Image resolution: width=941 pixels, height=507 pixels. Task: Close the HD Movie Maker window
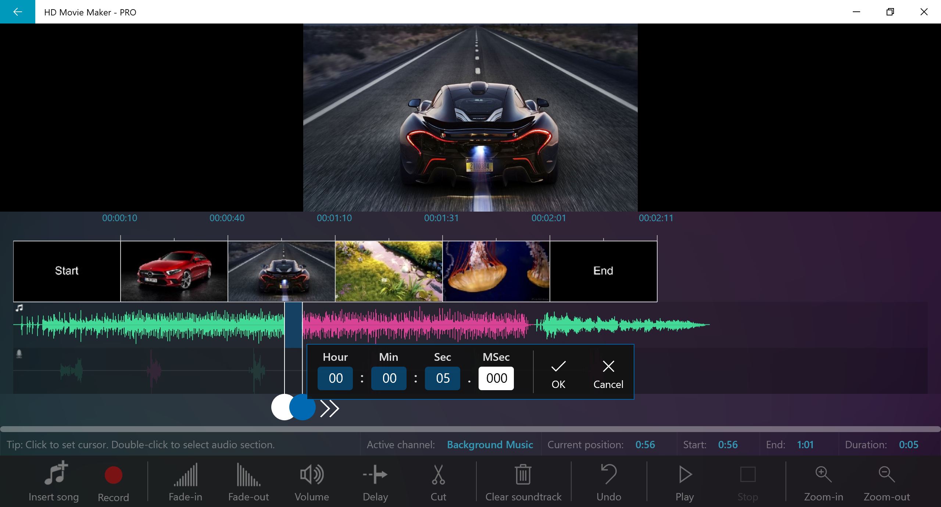tap(924, 12)
